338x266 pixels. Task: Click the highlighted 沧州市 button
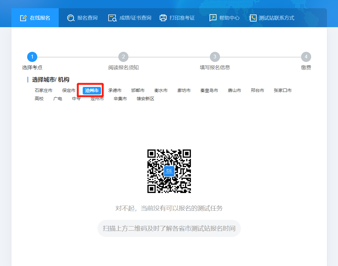tap(92, 90)
